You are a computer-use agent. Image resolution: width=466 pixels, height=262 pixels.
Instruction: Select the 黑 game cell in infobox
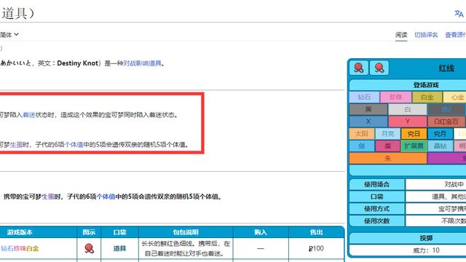coord(368,109)
